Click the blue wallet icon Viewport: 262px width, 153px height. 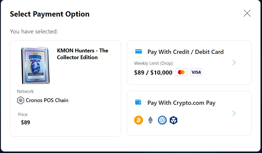(x=138, y=102)
